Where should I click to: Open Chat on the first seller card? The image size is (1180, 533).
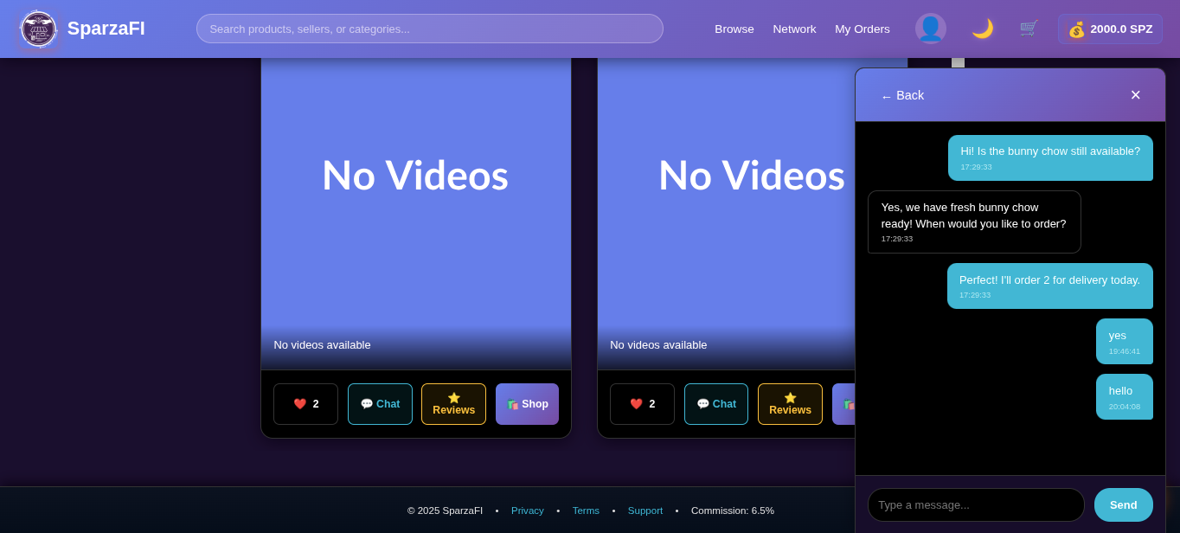point(380,403)
